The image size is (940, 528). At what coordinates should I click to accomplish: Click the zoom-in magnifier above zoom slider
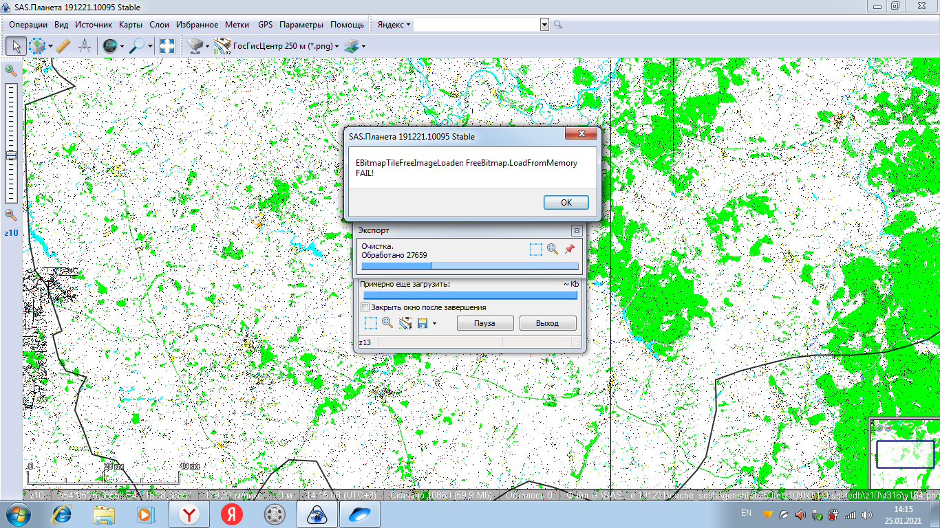[x=10, y=70]
